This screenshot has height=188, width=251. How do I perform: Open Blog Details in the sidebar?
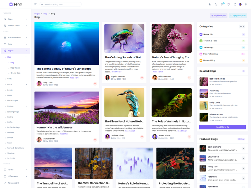pyautogui.click(x=15, y=68)
